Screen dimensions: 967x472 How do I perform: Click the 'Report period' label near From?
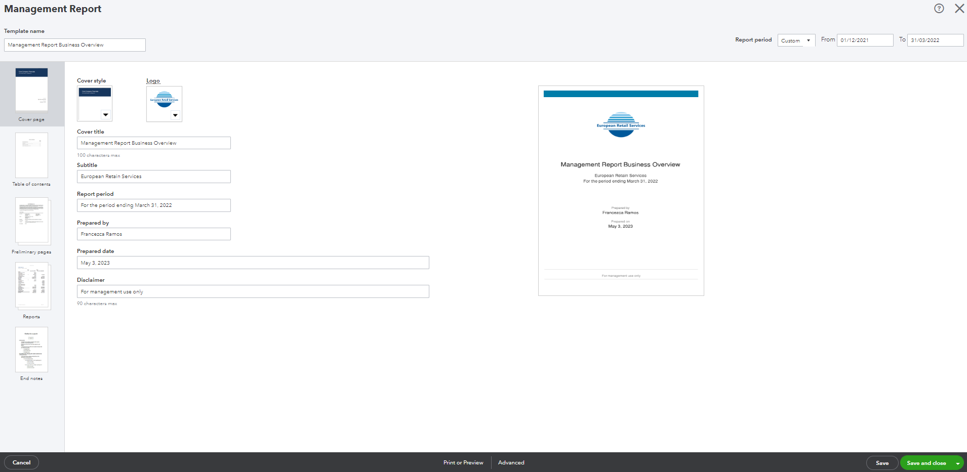tap(753, 39)
